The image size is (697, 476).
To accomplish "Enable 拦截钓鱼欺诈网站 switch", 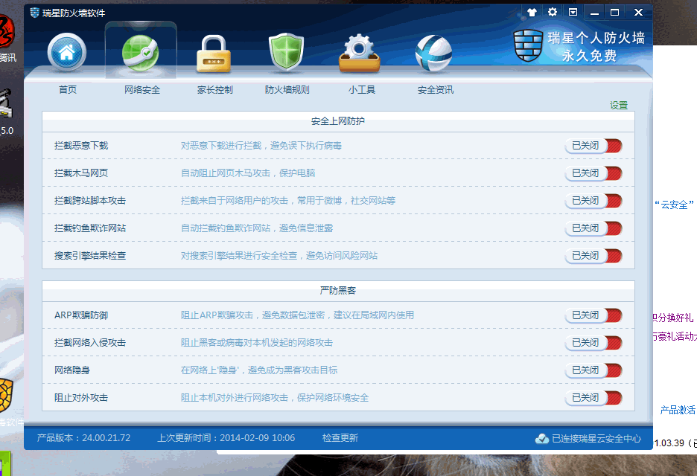I will click(593, 228).
